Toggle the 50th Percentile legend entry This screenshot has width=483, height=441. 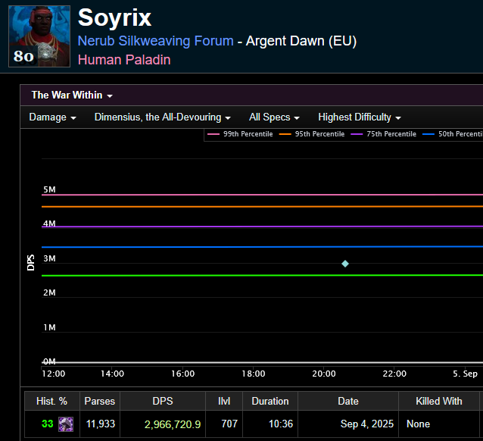(x=454, y=134)
